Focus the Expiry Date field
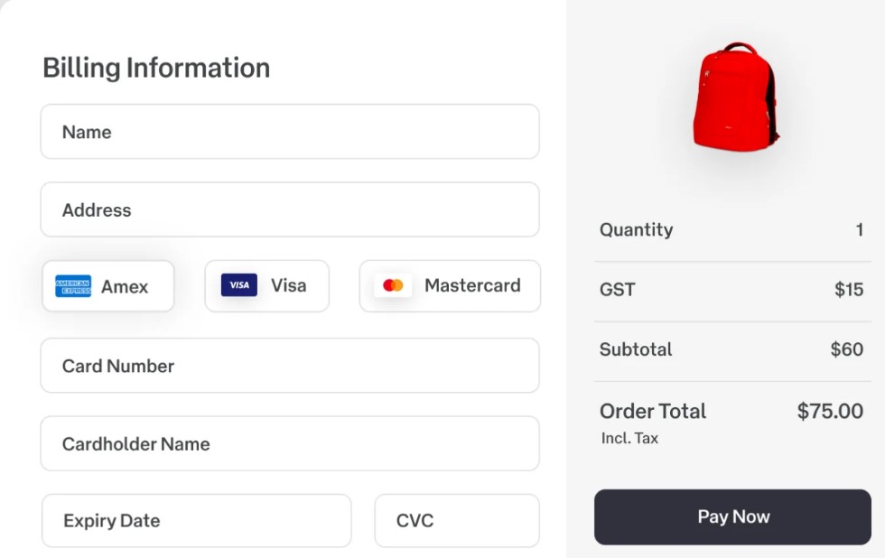The height and width of the screenshot is (558, 885). tap(197, 520)
